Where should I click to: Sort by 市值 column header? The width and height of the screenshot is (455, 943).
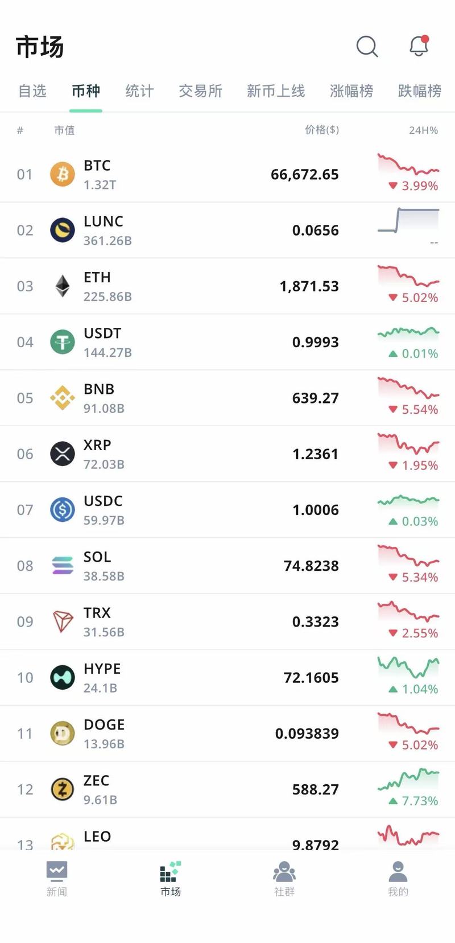pos(64,130)
